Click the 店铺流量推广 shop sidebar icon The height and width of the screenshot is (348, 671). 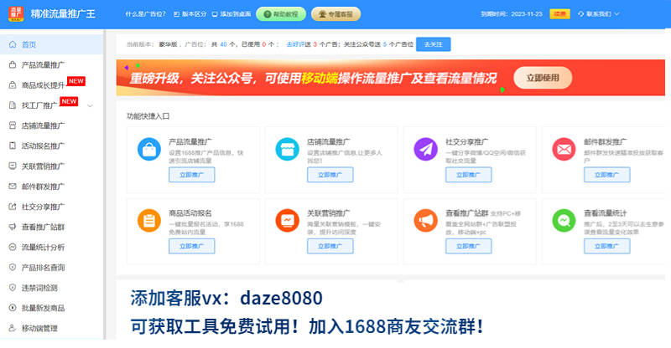13,125
